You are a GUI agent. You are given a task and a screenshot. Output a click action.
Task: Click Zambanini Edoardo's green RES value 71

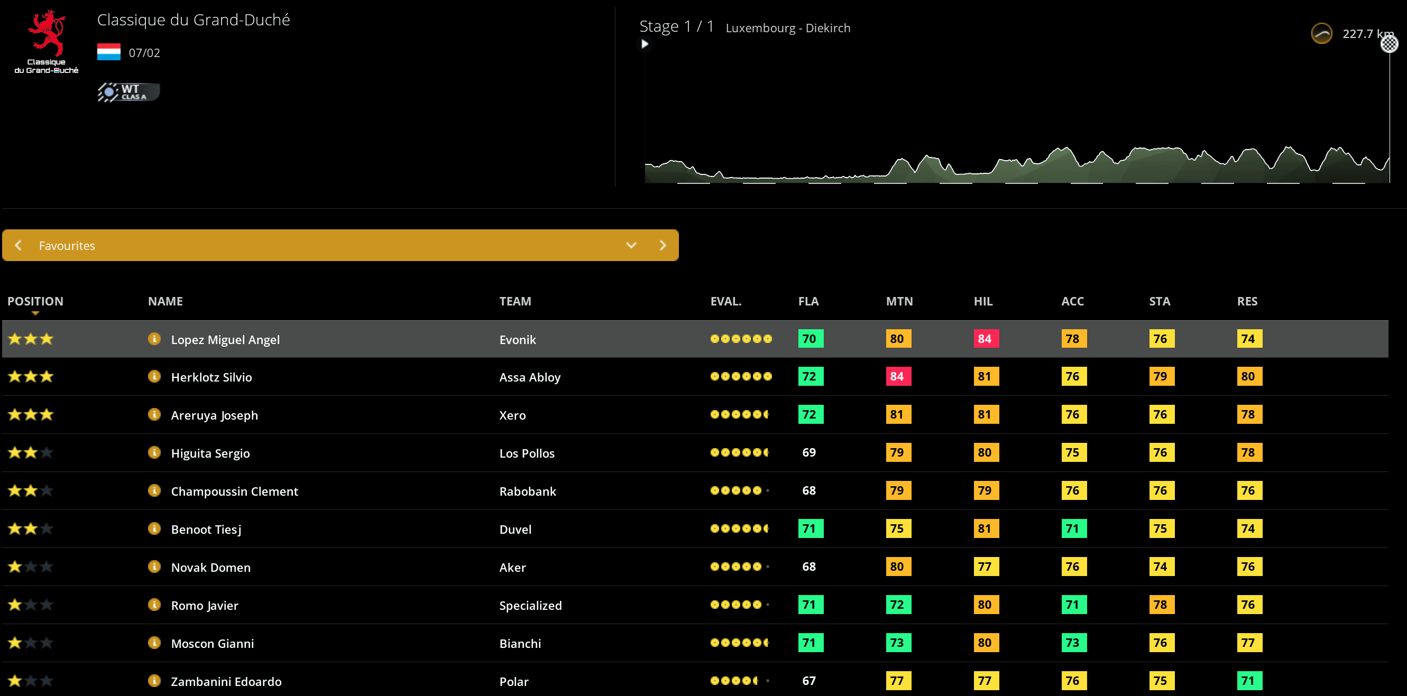point(1249,681)
